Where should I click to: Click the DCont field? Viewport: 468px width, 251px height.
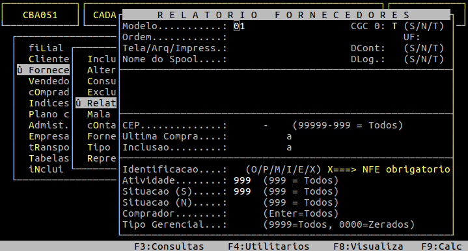394,48
